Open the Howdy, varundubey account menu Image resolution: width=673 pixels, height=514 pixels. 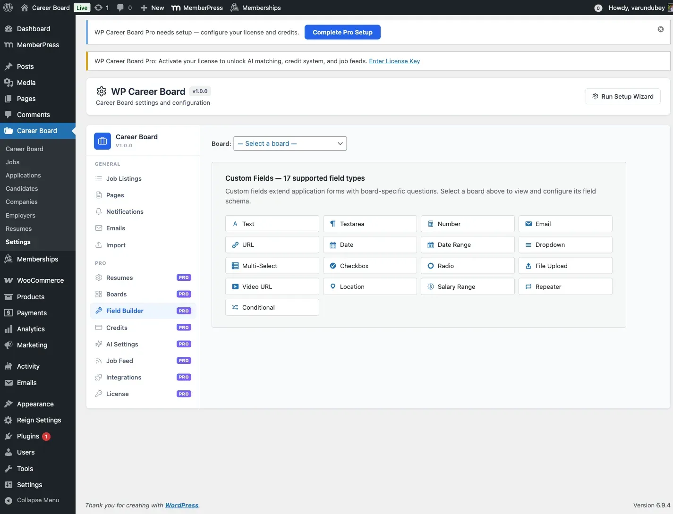(640, 8)
